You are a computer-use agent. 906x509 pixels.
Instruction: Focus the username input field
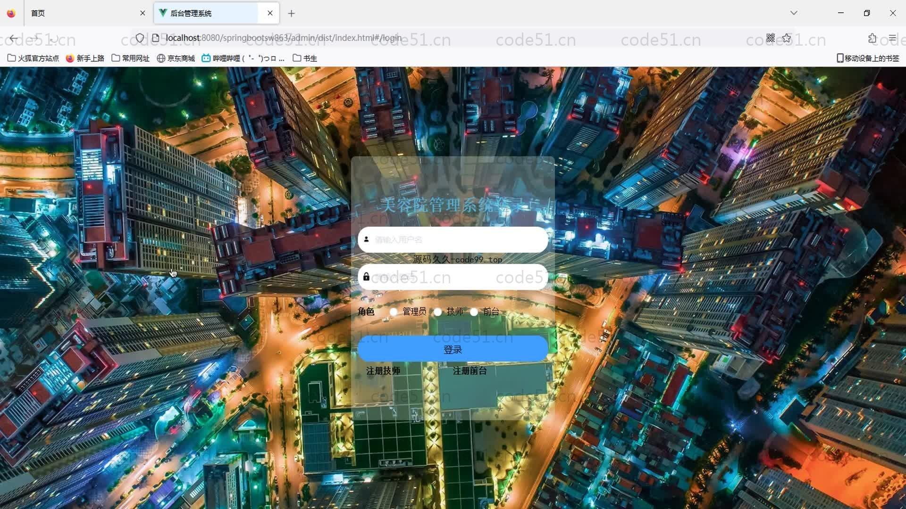453,239
